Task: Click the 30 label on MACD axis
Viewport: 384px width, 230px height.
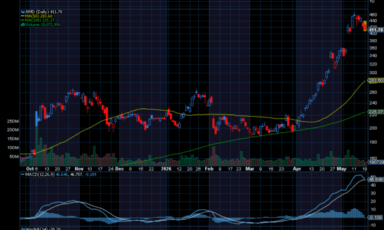Action: tap(373, 193)
